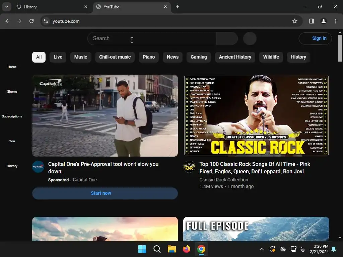This screenshot has height=257, width=343.
Task: Click the muted volume tray icon
Action: (x=302, y=249)
